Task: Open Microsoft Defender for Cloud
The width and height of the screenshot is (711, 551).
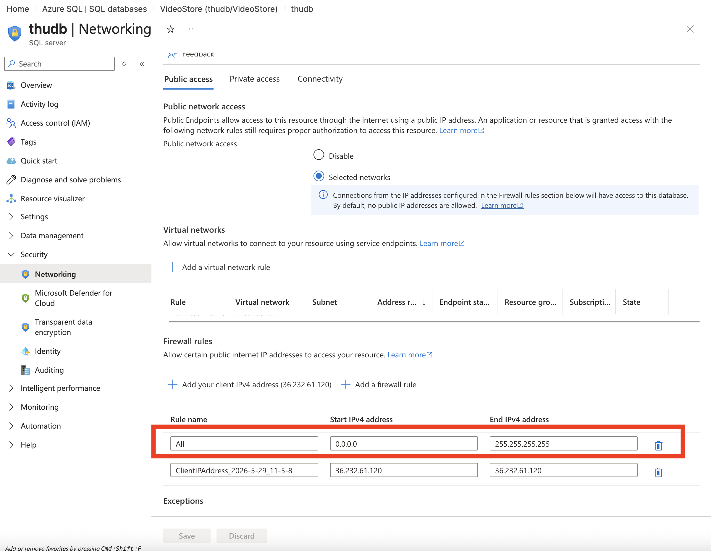Action: (73, 298)
